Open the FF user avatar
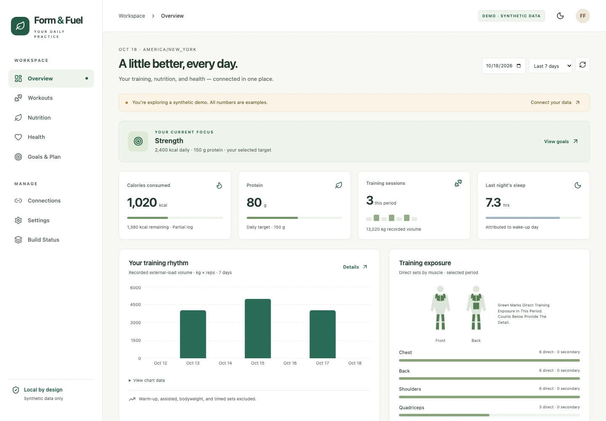Screen dimensions: 606x421 [583, 16]
